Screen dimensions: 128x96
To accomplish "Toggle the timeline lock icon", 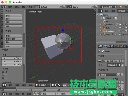I will tap(38, 94).
